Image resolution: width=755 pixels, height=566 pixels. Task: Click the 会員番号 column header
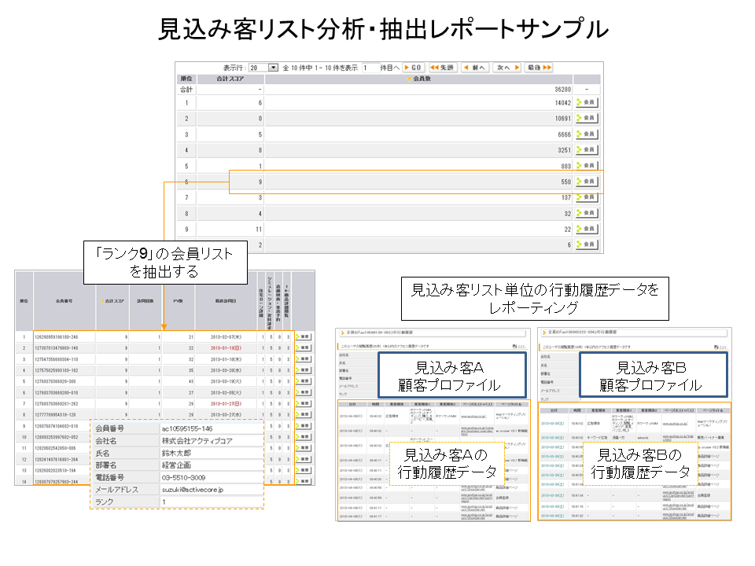[x=64, y=301]
